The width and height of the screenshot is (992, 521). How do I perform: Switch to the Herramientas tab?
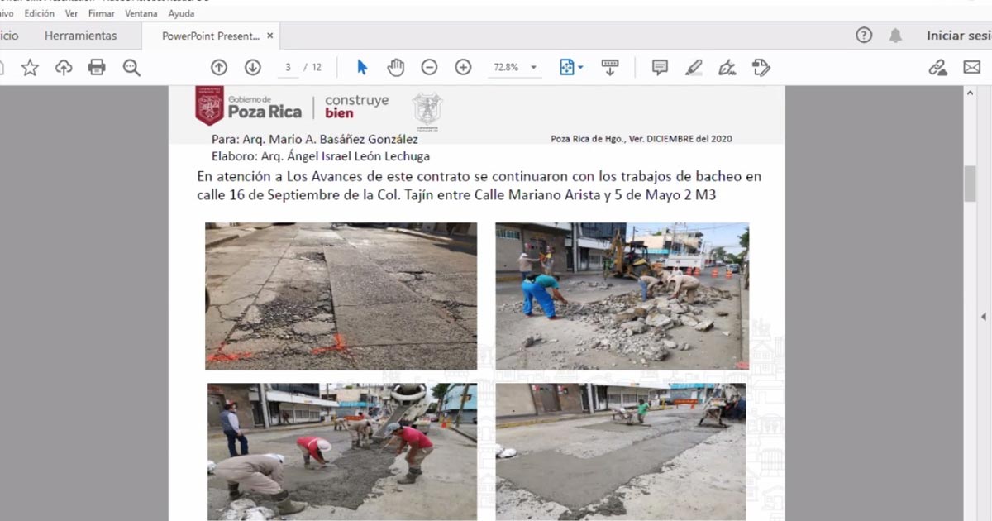[81, 36]
